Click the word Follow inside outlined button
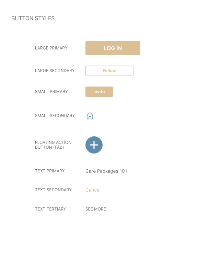The height and width of the screenshot is (272, 210). click(109, 71)
